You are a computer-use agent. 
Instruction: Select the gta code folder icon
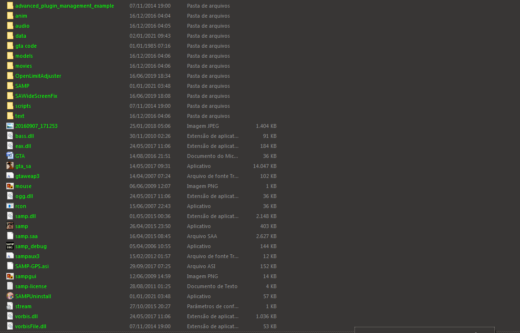pyautogui.click(x=10, y=46)
